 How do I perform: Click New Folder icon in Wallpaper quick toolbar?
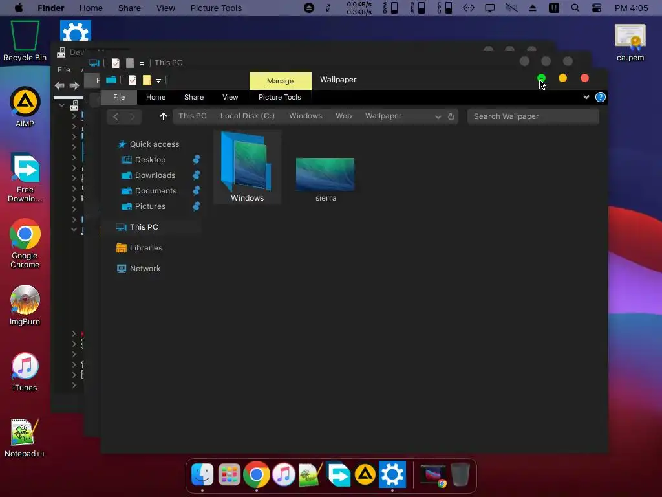[147, 80]
